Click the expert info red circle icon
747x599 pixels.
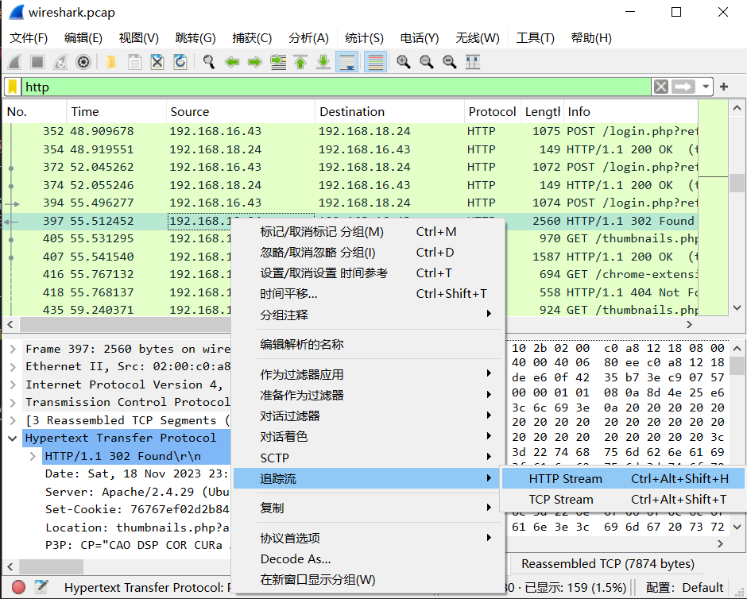coord(18,587)
